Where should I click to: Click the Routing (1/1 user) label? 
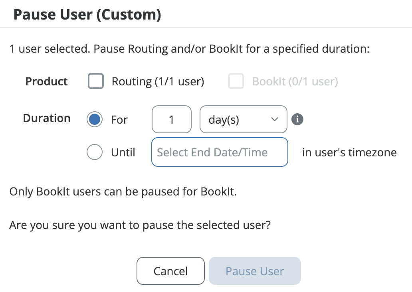coord(158,82)
